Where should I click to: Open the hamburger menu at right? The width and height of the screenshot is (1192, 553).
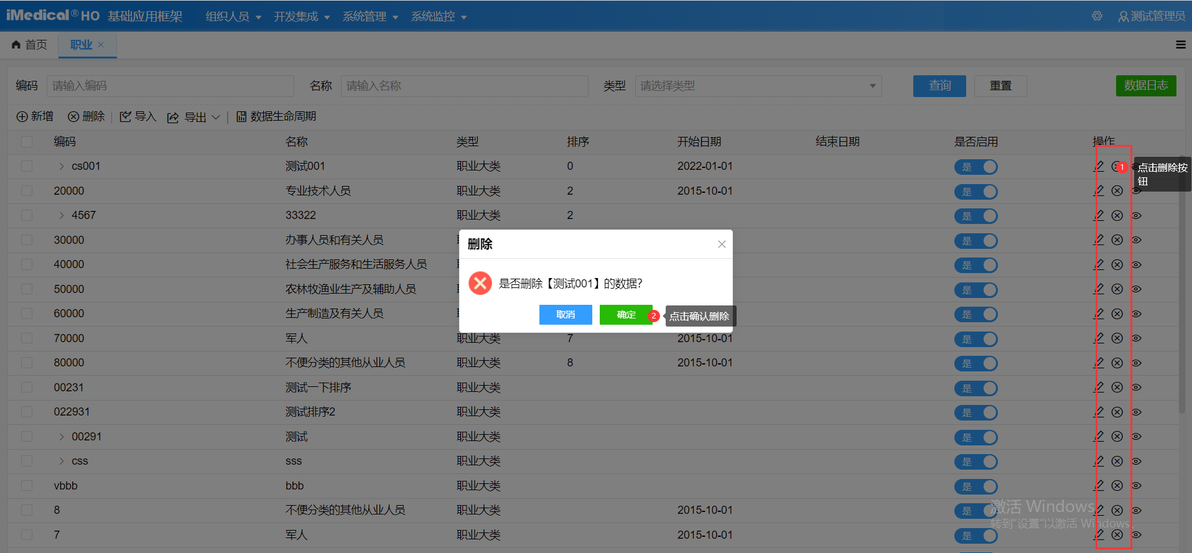coord(1180,45)
